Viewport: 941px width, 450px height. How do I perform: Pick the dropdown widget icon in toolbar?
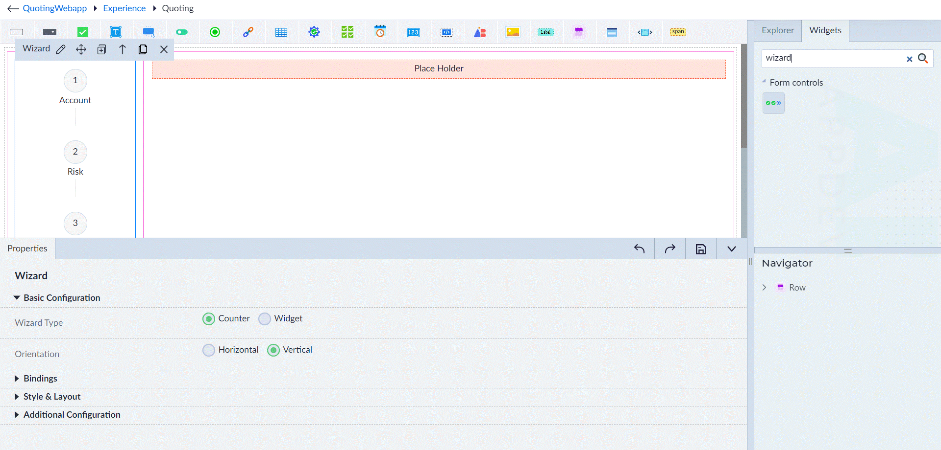[50, 32]
